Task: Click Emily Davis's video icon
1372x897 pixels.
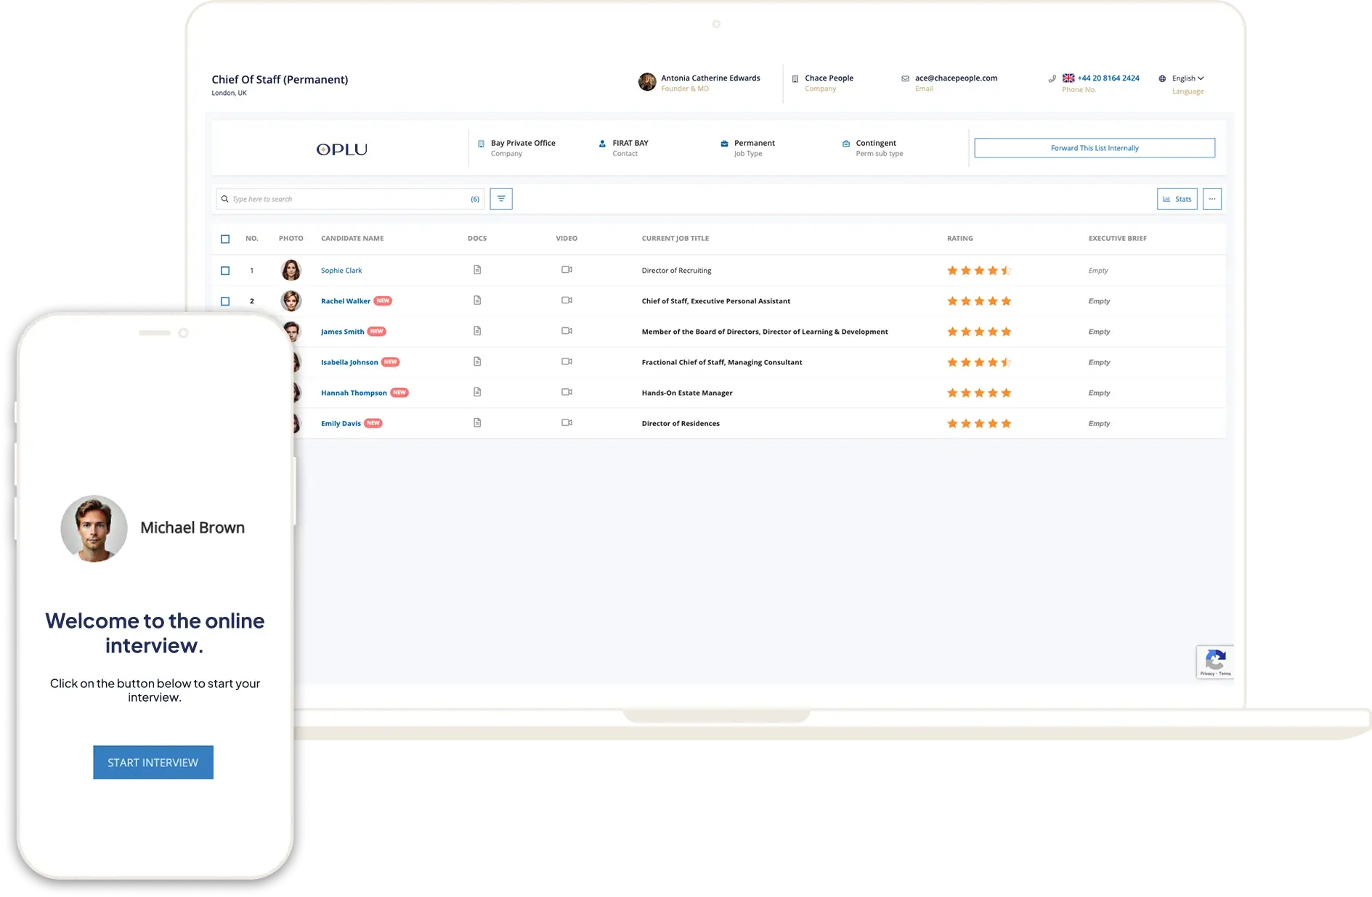Action: point(567,422)
